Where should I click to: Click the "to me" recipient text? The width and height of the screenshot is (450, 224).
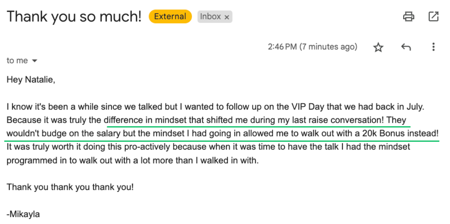coord(17,61)
